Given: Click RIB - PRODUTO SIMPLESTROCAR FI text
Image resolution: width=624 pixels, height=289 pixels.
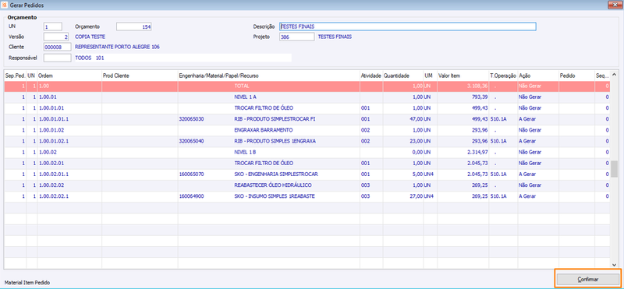Looking at the screenshot, I should coord(275,119).
